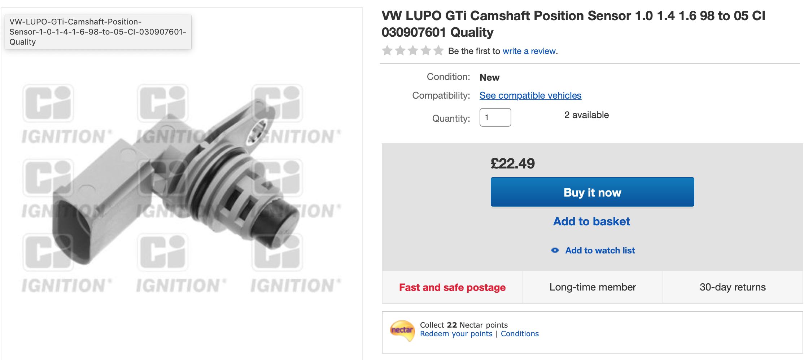Click the middle rating star
This screenshot has height=360, width=804.
pos(413,51)
